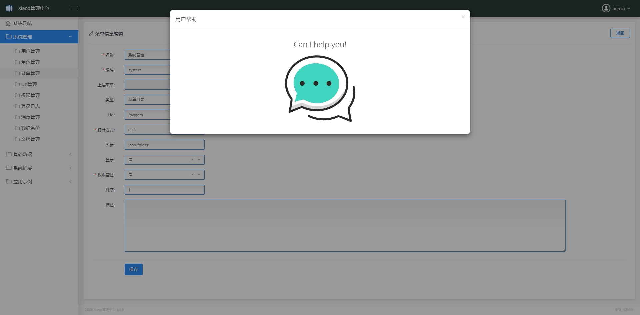Click the 保存 button

(x=133, y=269)
